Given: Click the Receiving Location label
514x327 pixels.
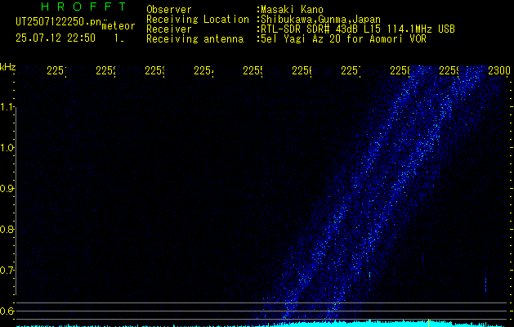Looking at the screenshot, I should pyautogui.click(x=198, y=20).
